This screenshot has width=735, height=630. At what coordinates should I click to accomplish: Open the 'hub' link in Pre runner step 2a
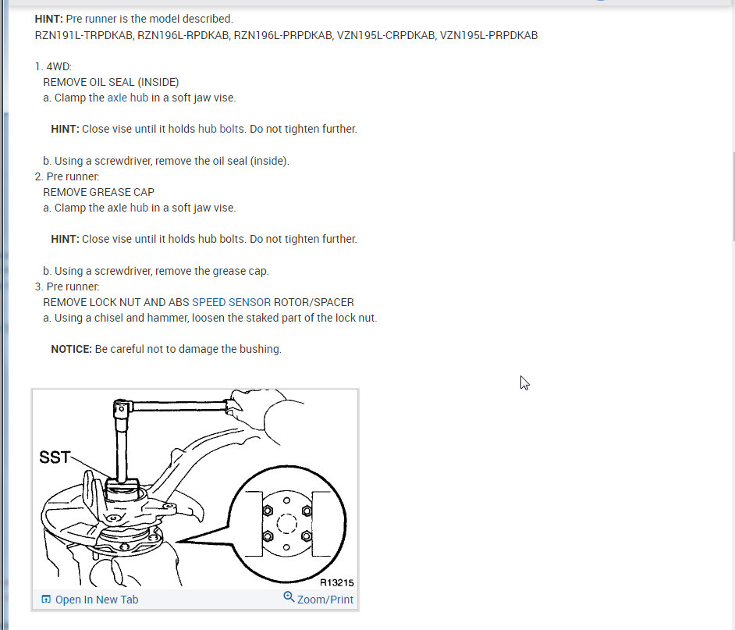coord(139,208)
